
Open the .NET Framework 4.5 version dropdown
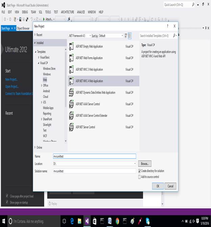(x=79, y=36)
